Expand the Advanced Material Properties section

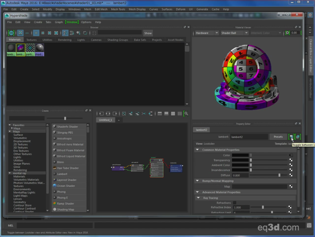pos(198,192)
